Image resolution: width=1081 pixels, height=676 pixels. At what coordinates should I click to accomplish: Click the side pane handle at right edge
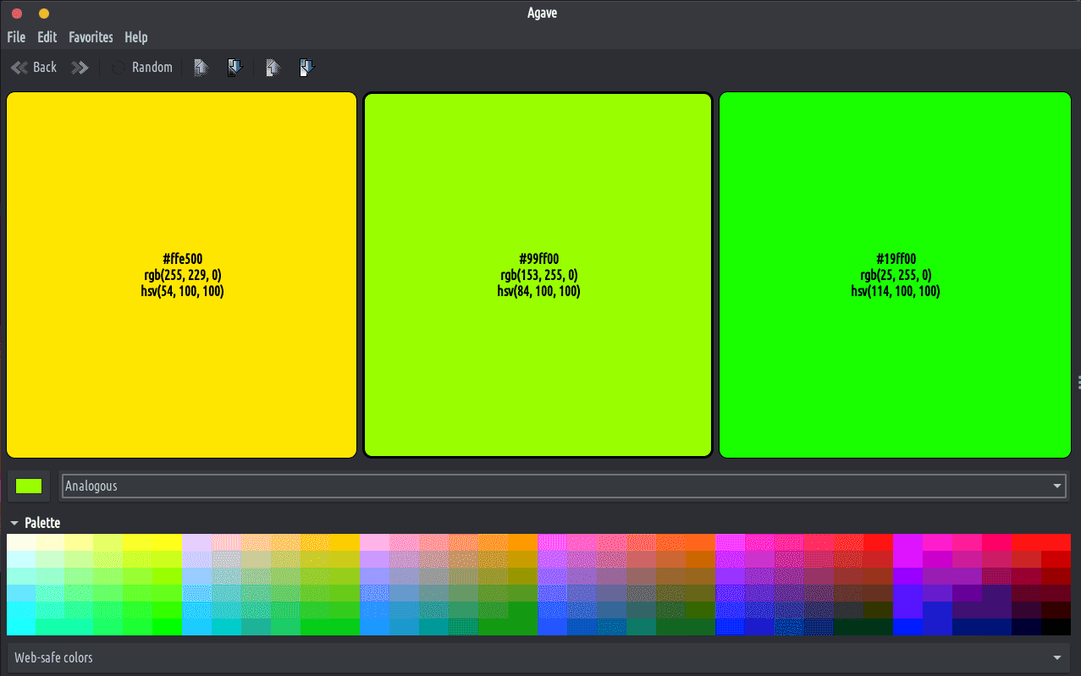pos(1078,382)
